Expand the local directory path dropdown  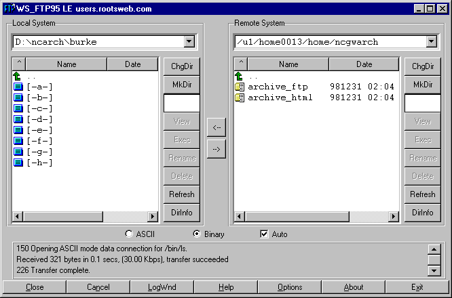pos(189,42)
